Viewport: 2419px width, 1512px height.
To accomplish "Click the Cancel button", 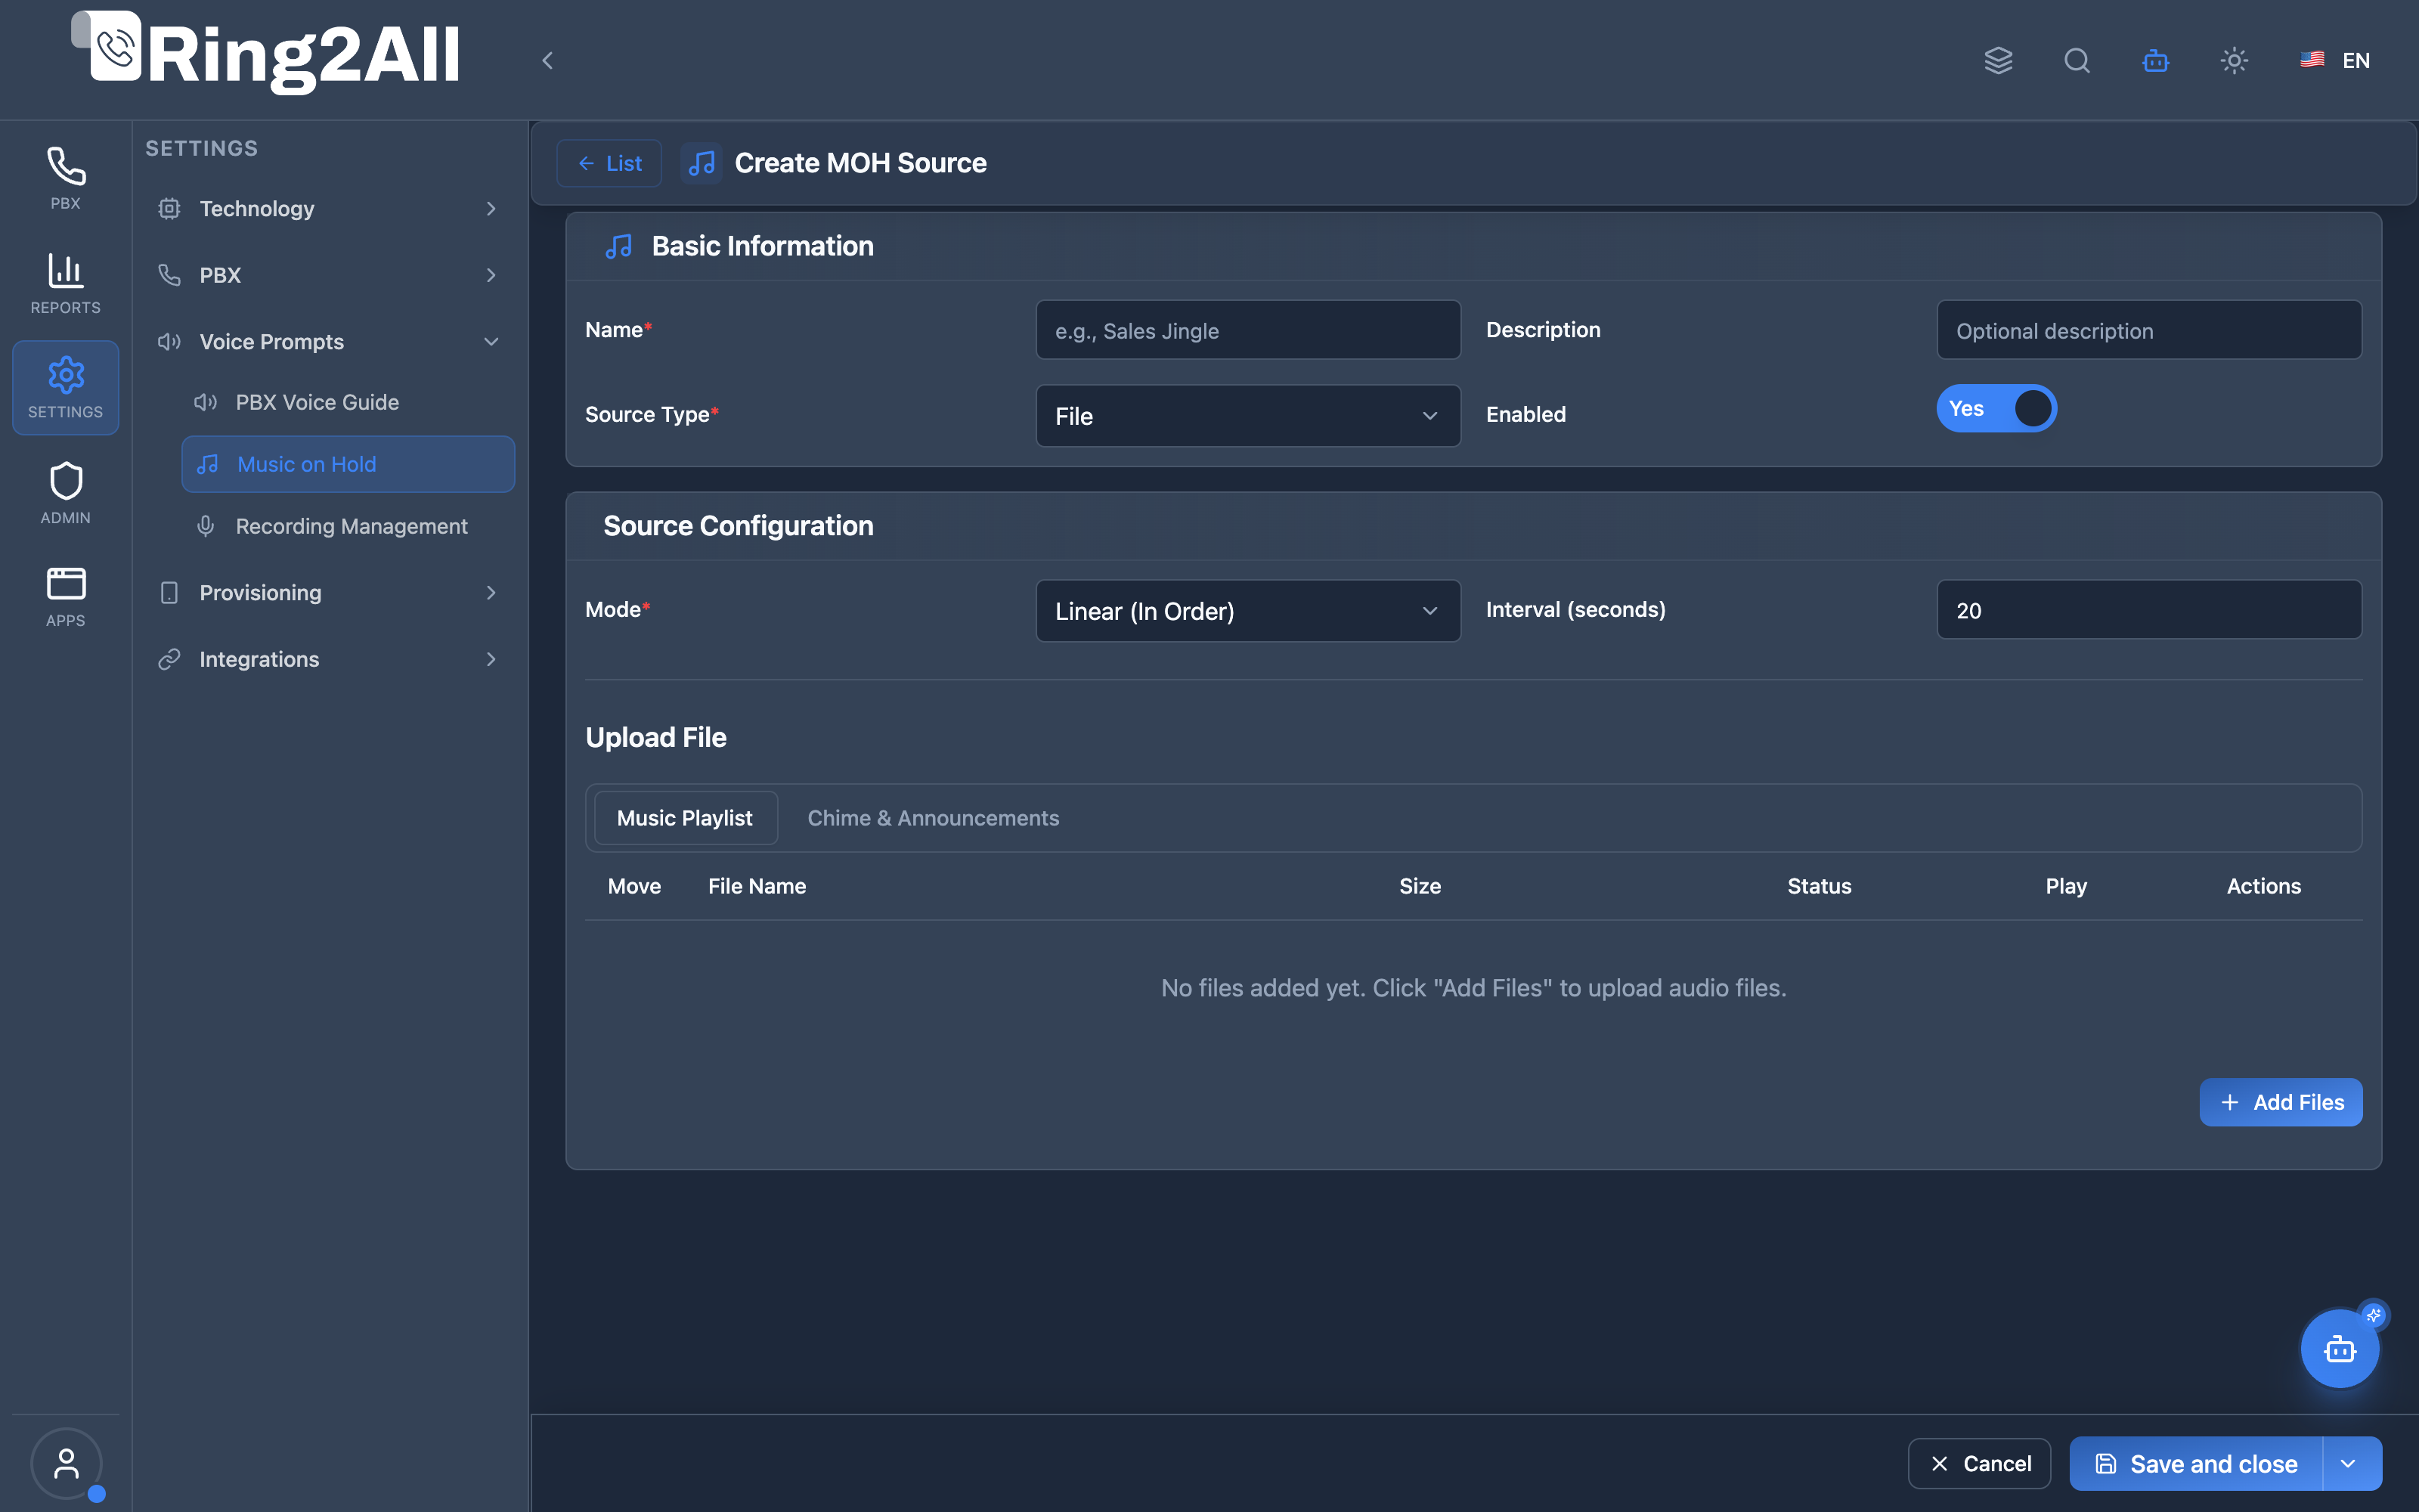I will pos(1979,1463).
